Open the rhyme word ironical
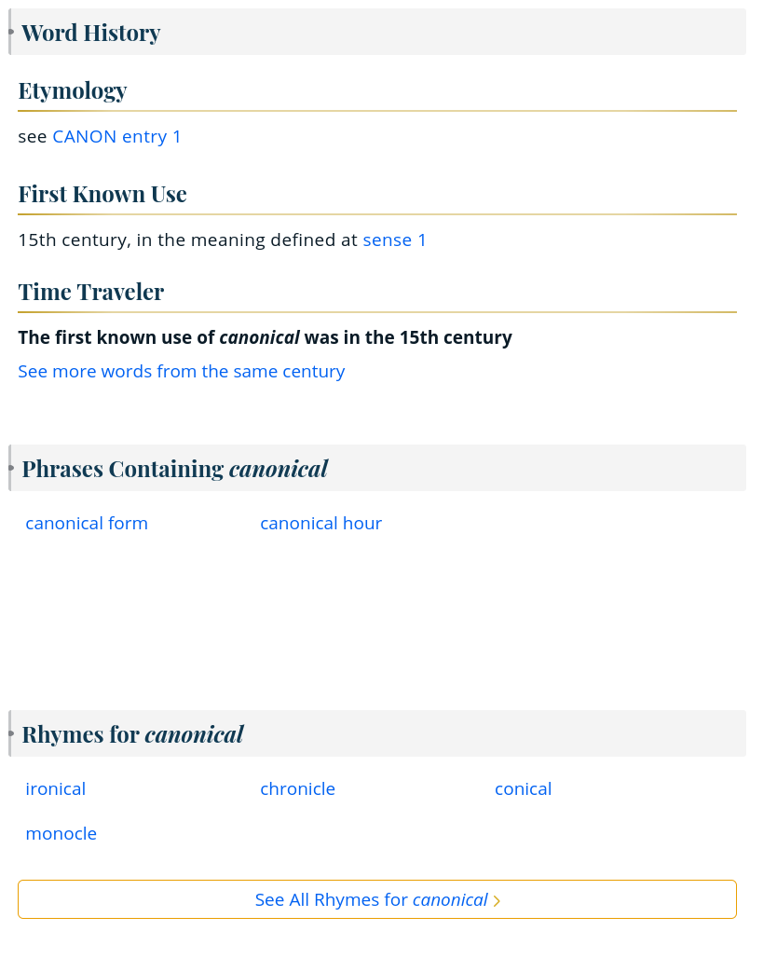Viewport: 777px width, 958px height. coord(56,789)
